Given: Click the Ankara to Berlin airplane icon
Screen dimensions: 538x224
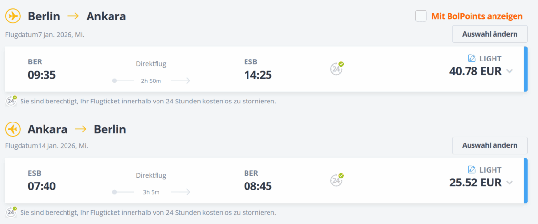Looking at the screenshot, I should (13, 129).
